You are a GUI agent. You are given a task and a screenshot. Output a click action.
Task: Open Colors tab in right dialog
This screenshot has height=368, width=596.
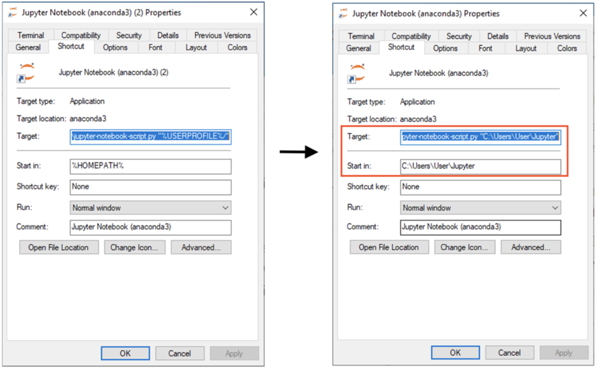566,48
